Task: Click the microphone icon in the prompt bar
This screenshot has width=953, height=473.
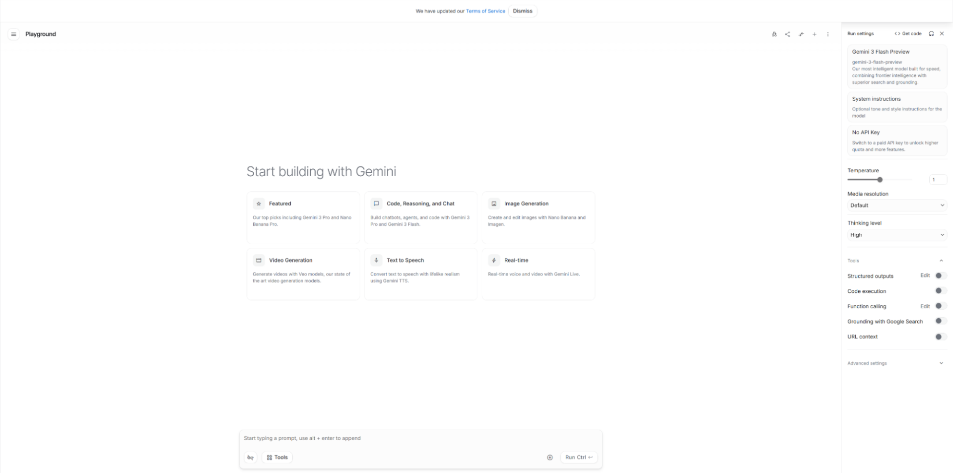Action: click(x=251, y=457)
